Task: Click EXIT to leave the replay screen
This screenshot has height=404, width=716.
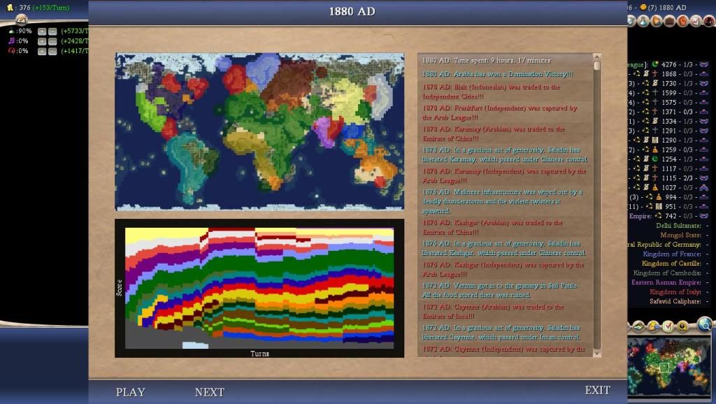Action: [597, 390]
